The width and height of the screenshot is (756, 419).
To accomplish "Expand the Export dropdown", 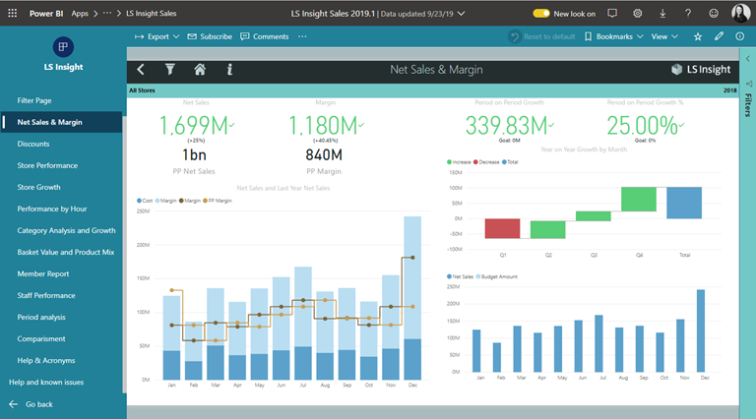I will (x=157, y=36).
